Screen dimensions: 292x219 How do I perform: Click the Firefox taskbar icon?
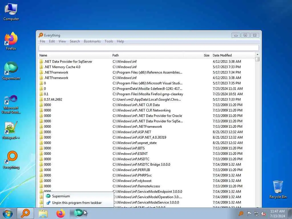61,213
